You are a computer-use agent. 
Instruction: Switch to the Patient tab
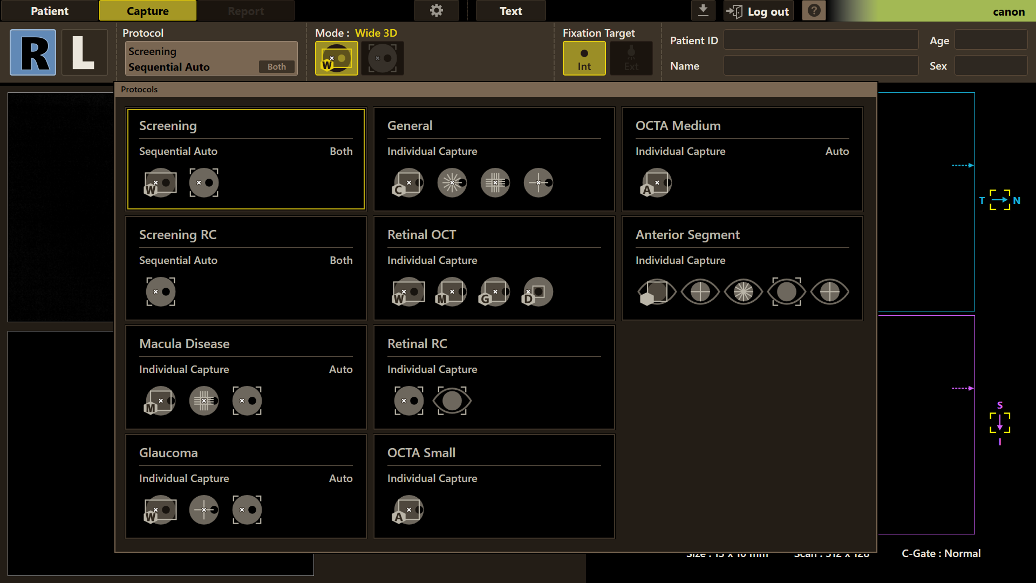click(x=50, y=11)
